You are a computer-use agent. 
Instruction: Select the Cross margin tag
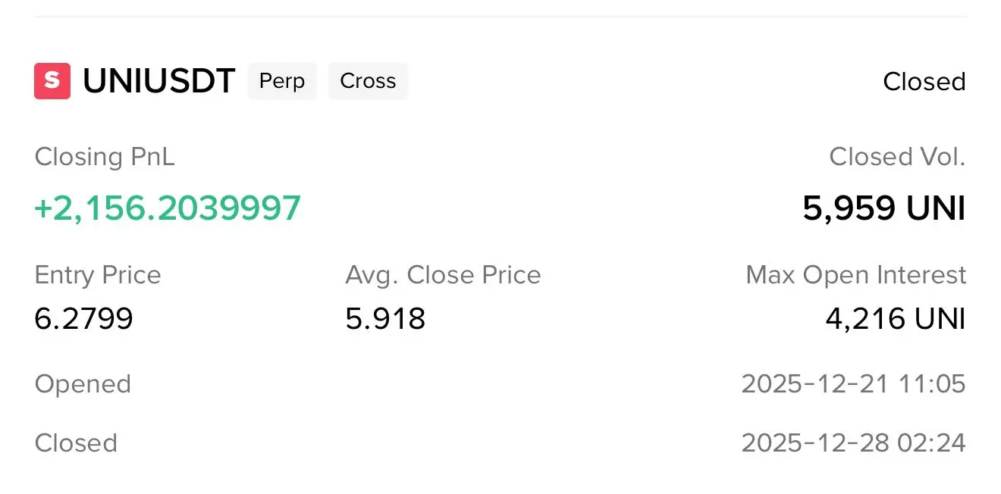368,81
